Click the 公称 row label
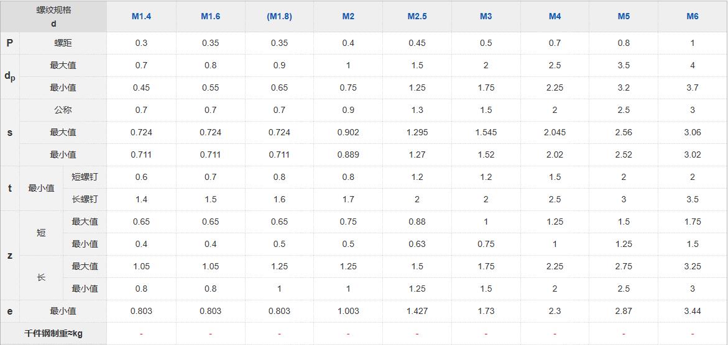 coord(63,110)
